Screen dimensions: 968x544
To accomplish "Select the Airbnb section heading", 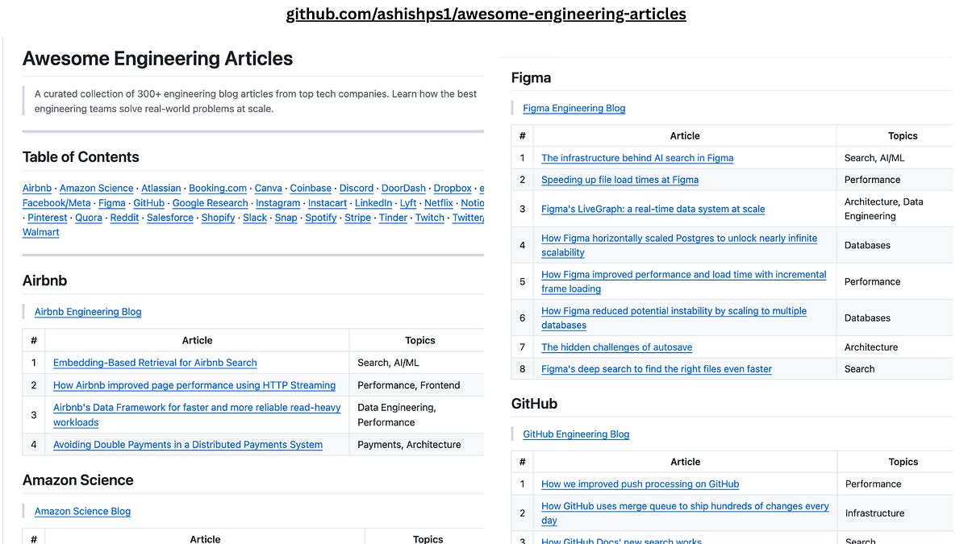I will [44, 280].
